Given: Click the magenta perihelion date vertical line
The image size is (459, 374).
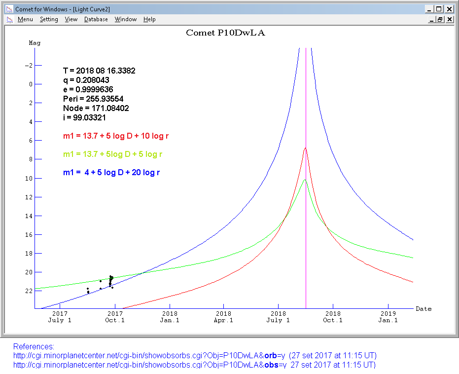Looking at the screenshot, I should click(306, 222).
